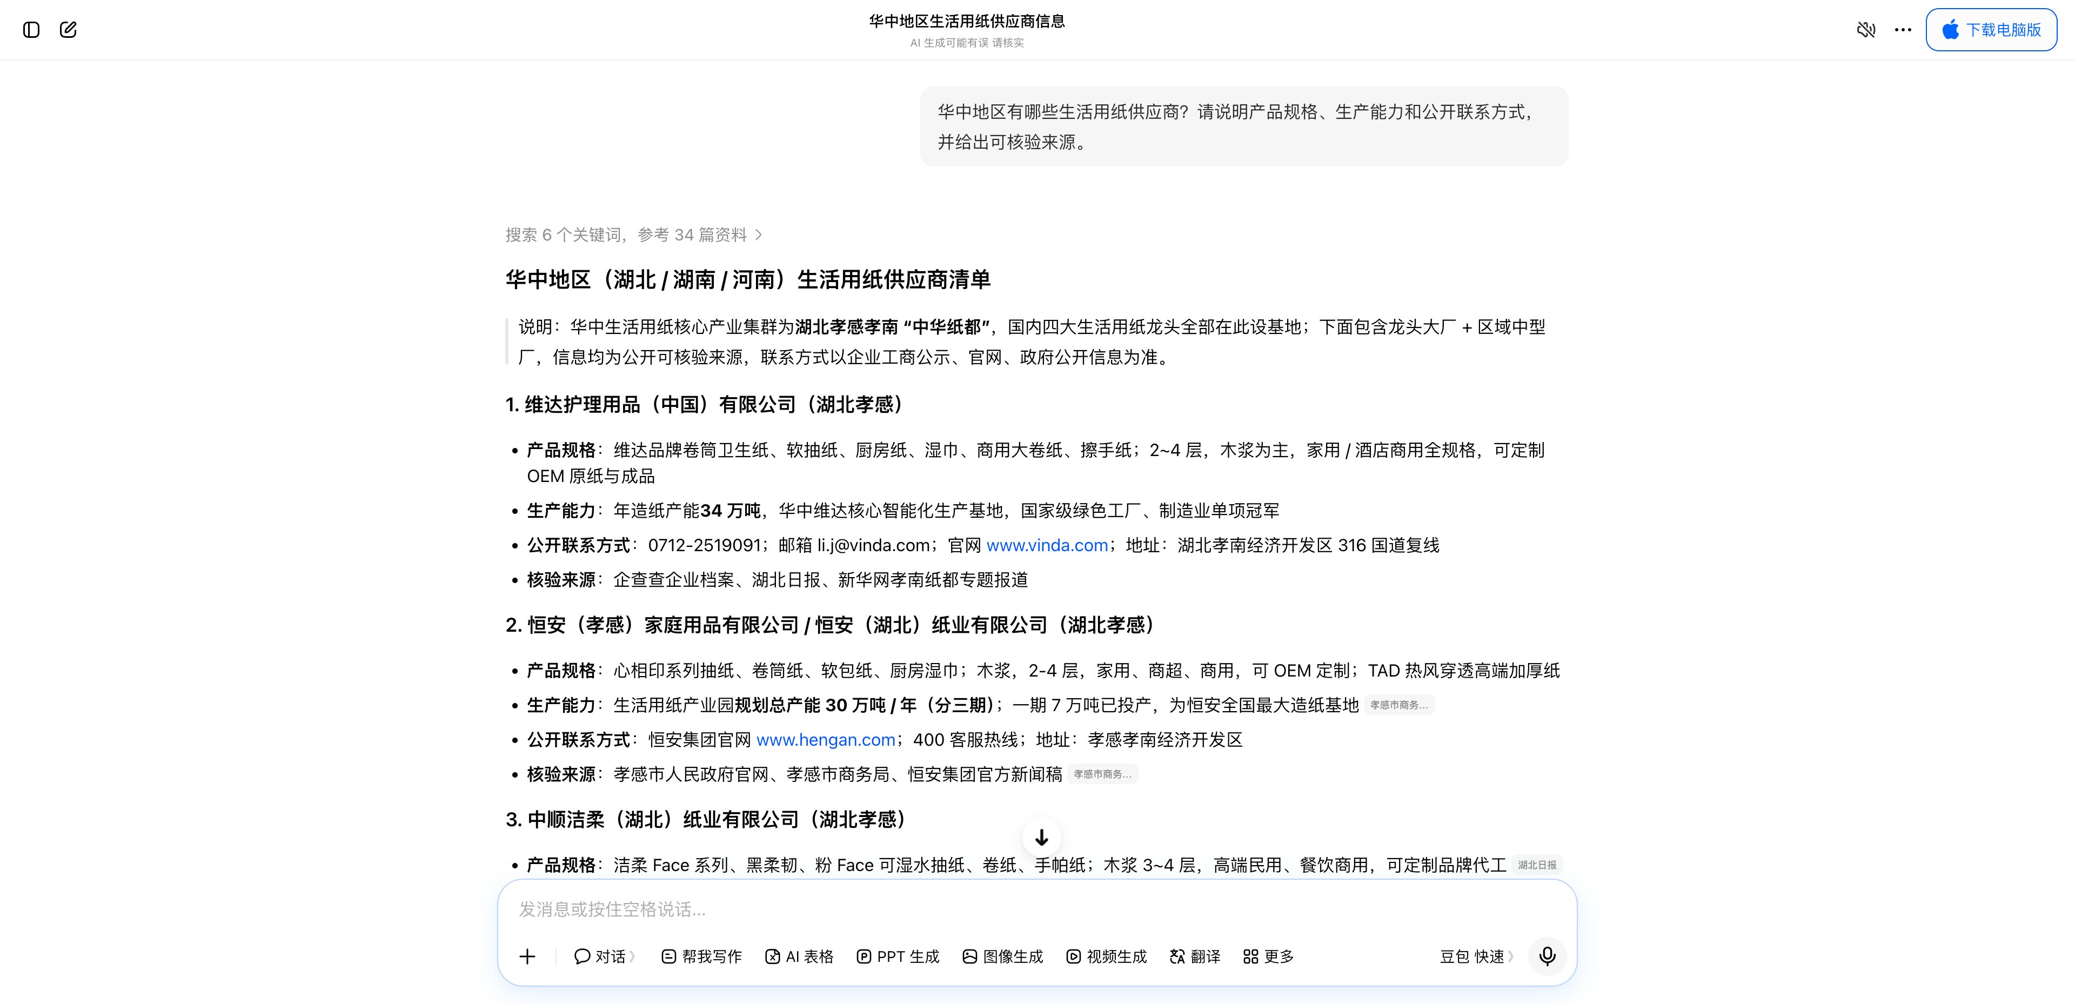This screenshot has height=1004, width=2075.
Task: Open the 对话 mode dropdown
Action: pyautogui.click(x=604, y=956)
